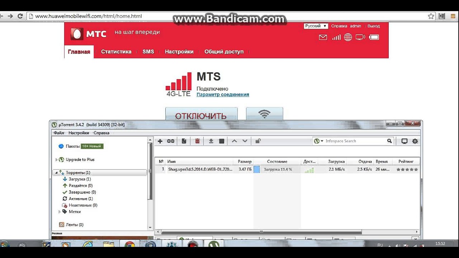Viewport: 459px width, 258px height.
Task: Click the Выход logout link
Action: click(x=374, y=26)
